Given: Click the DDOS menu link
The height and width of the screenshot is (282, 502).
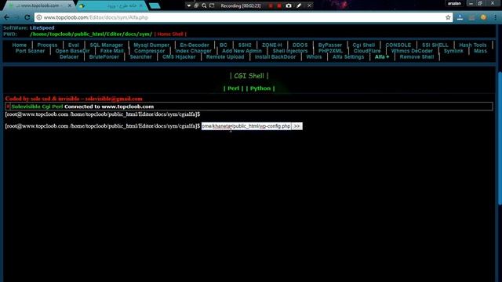Looking at the screenshot, I should tap(300, 45).
